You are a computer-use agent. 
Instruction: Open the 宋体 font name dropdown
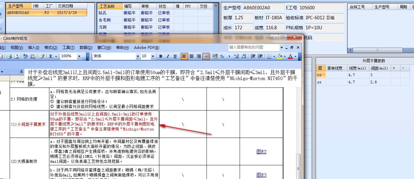138,56
